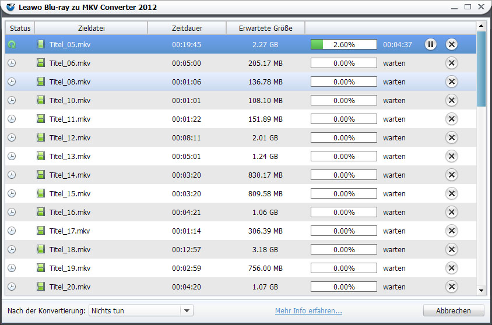Remove Titel_06.mkv from queue using X icon
Screen dimensions: 492x325
point(451,63)
